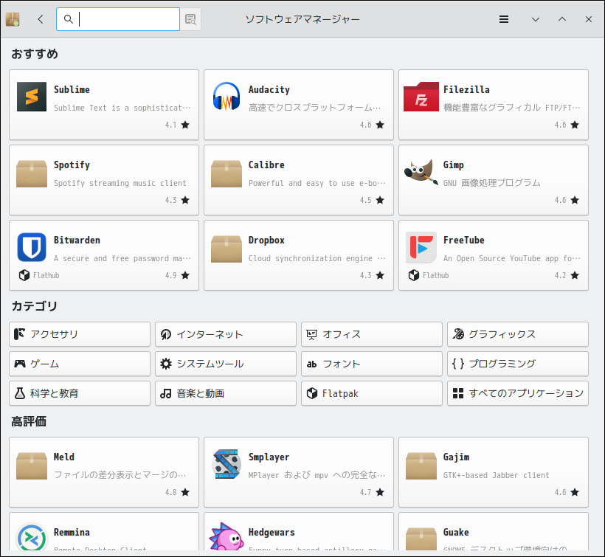605x557 pixels.
Task: Open the システムツール category
Action: [226, 364]
